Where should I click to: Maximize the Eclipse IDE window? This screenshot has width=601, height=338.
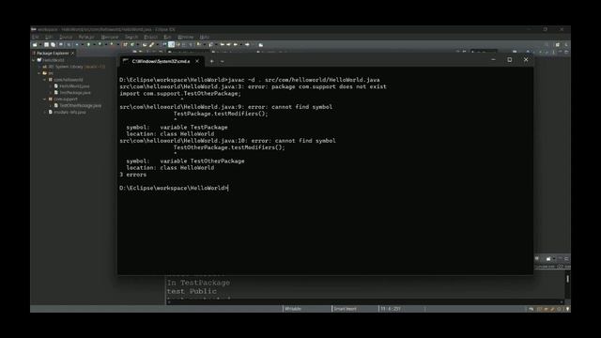545,29
